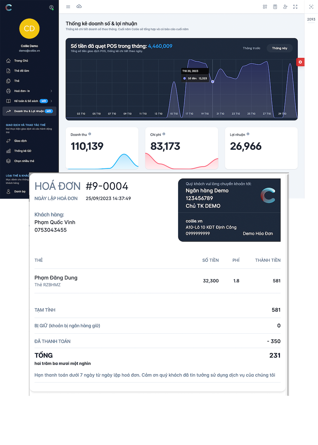Open the hamburger menu in top bar
318x445 pixels.
(68, 7)
